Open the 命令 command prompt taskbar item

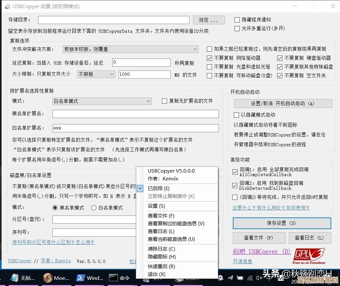pyautogui.click(x=120, y=278)
